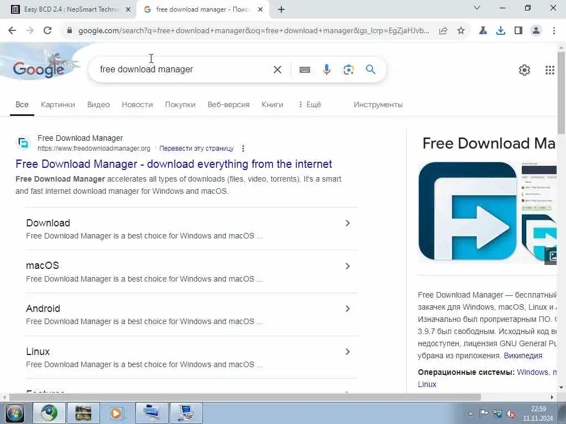Select the Веб-версия search tab
566x424 pixels.
tap(228, 104)
